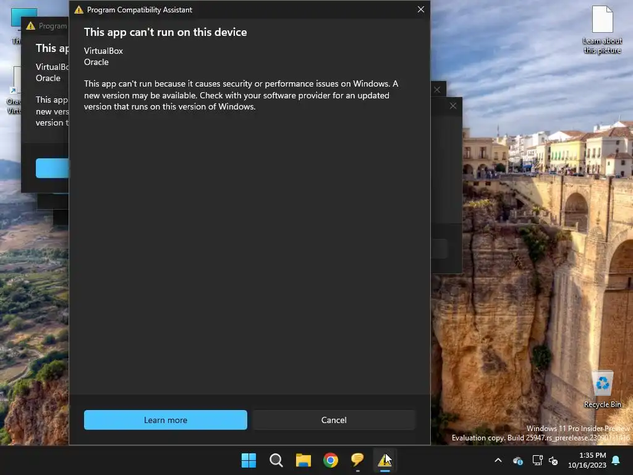Click the warning icon in the front dialog title bar
Image resolution: width=633 pixels, height=475 pixels.
click(79, 10)
